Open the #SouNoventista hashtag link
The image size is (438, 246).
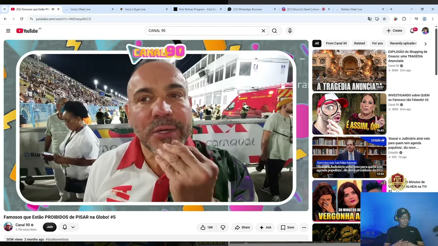57,240
